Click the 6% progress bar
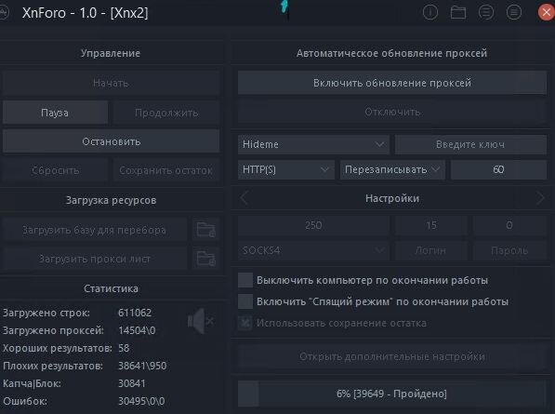Image resolution: width=555 pixels, height=414 pixels. (x=392, y=394)
